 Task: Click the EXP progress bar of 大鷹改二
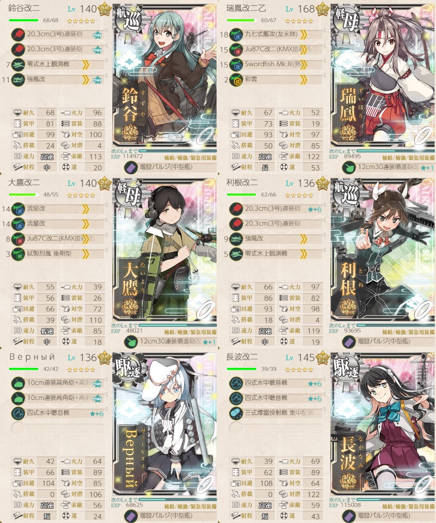click(178, 325)
